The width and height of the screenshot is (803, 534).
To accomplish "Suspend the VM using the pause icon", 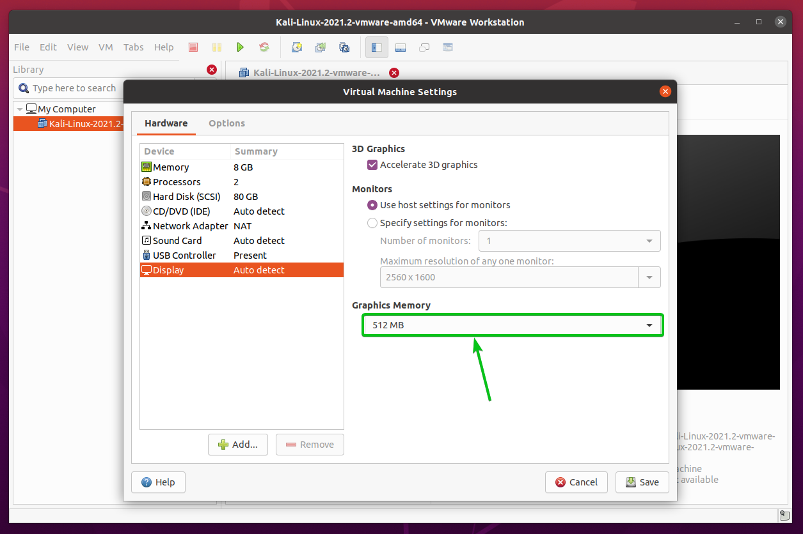I will [x=216, y=47].
